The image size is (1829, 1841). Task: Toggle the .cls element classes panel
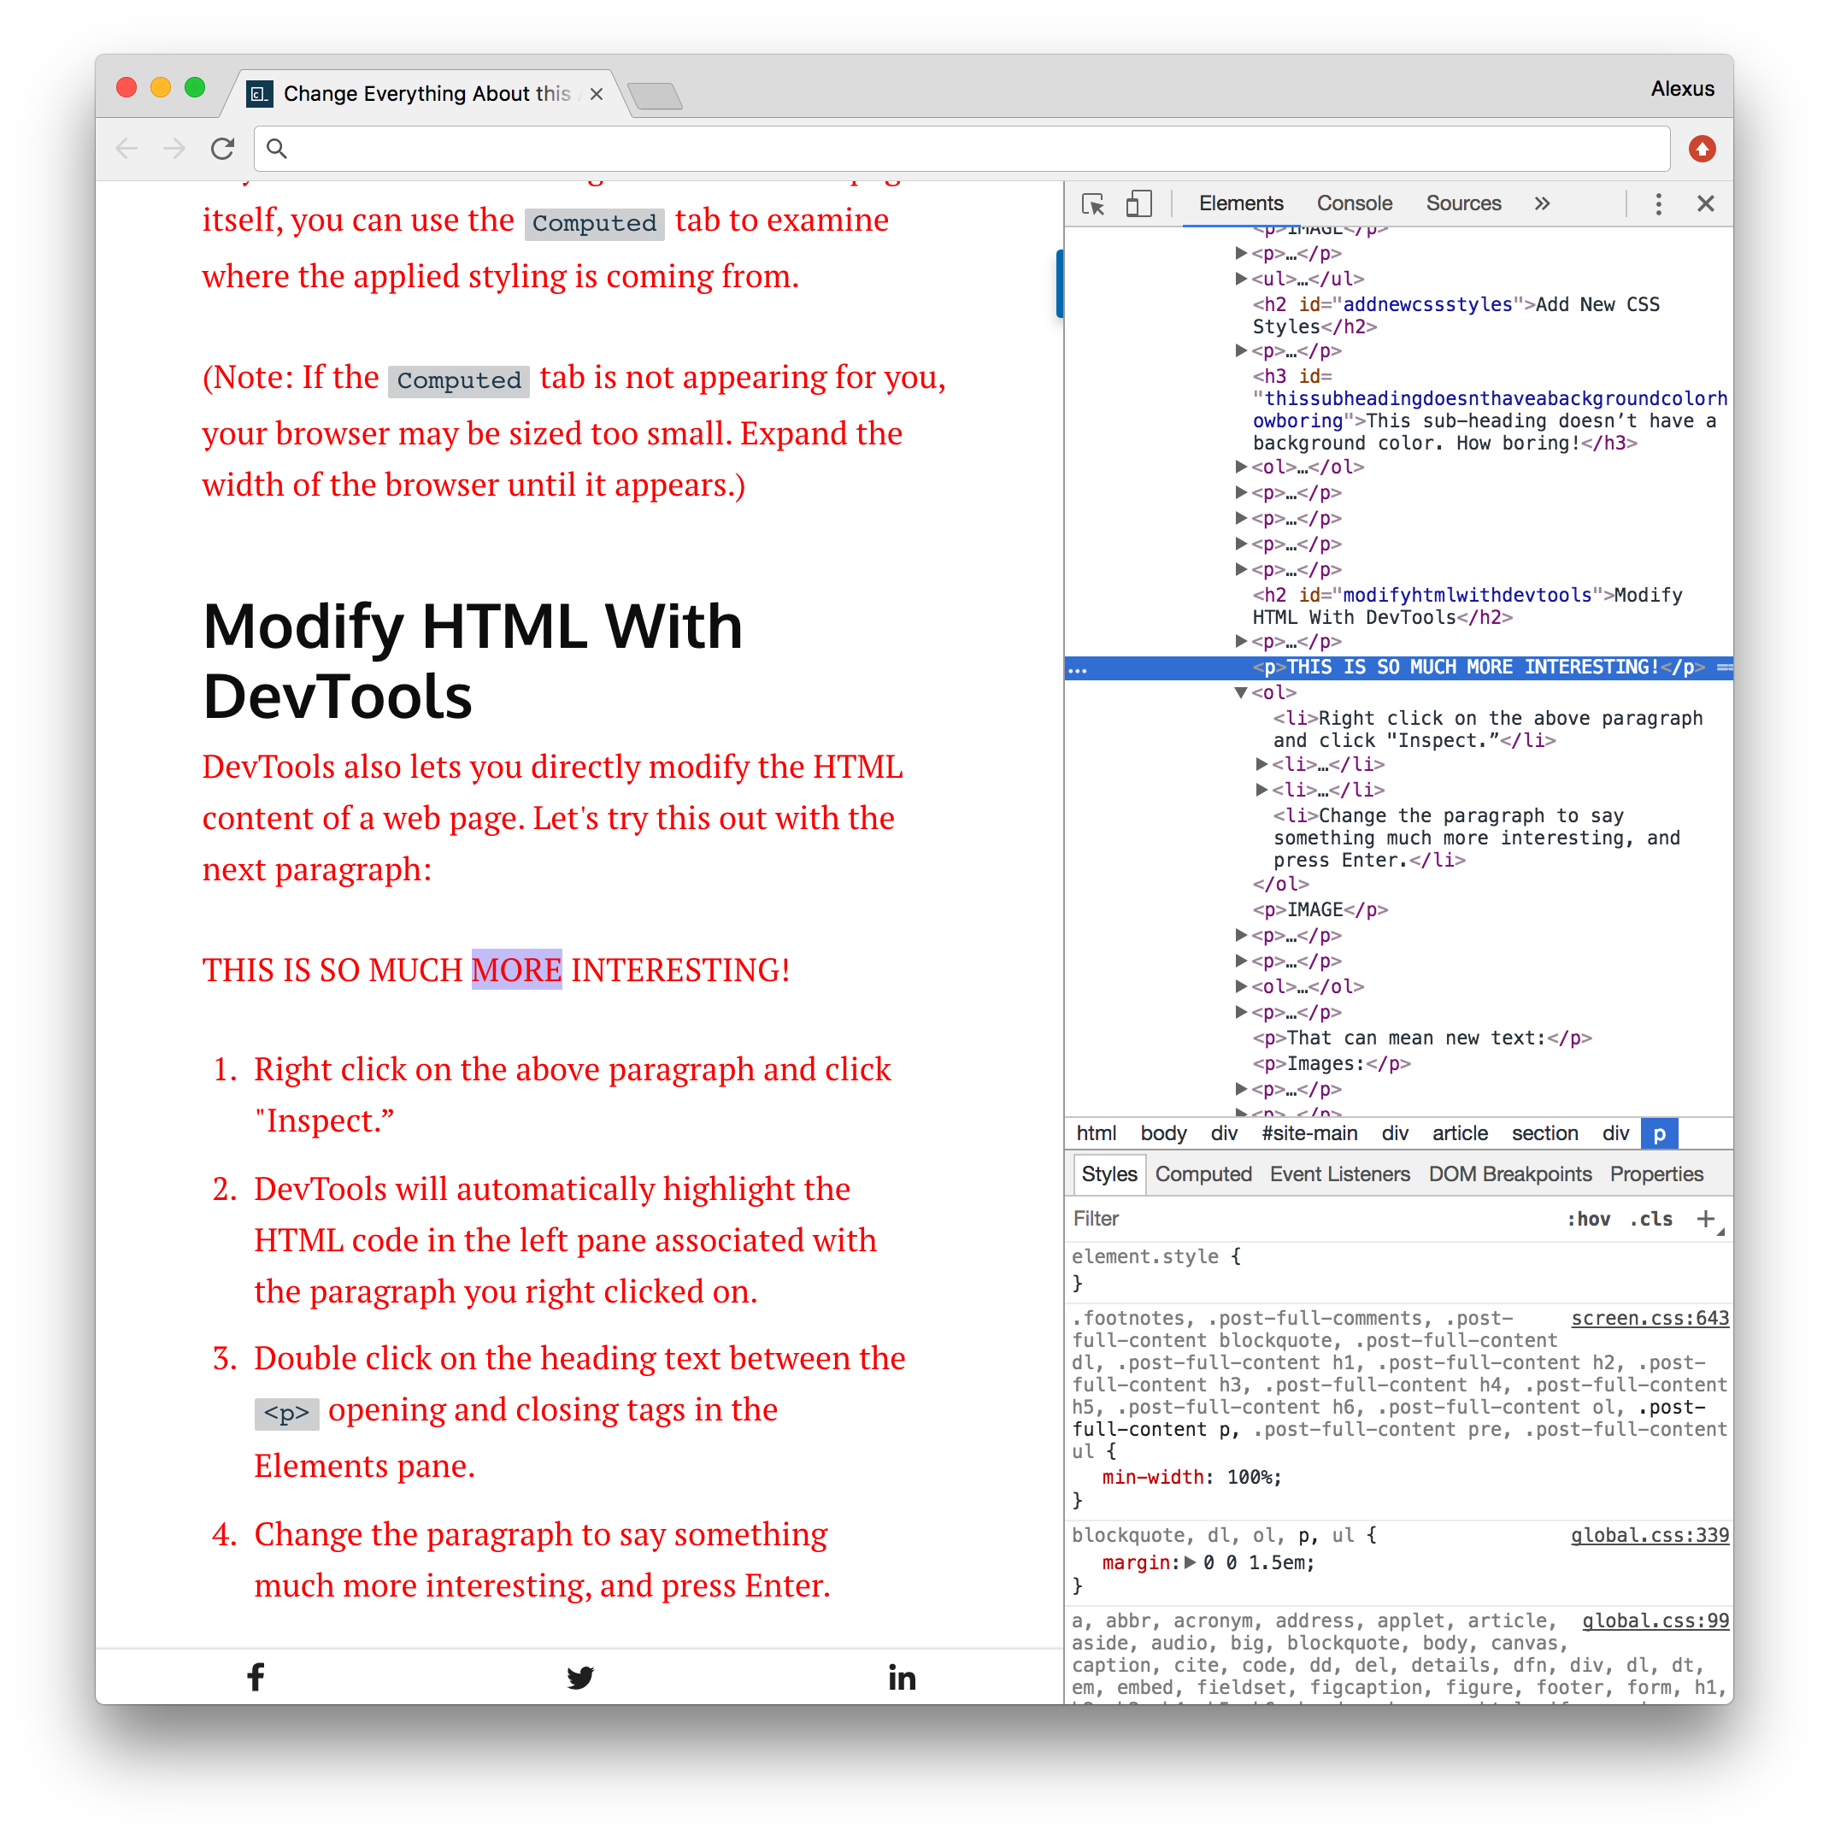[1652, 1219]
